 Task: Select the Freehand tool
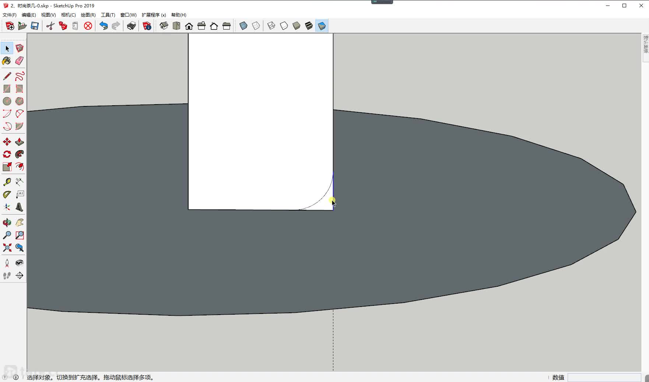pos(20,76)
